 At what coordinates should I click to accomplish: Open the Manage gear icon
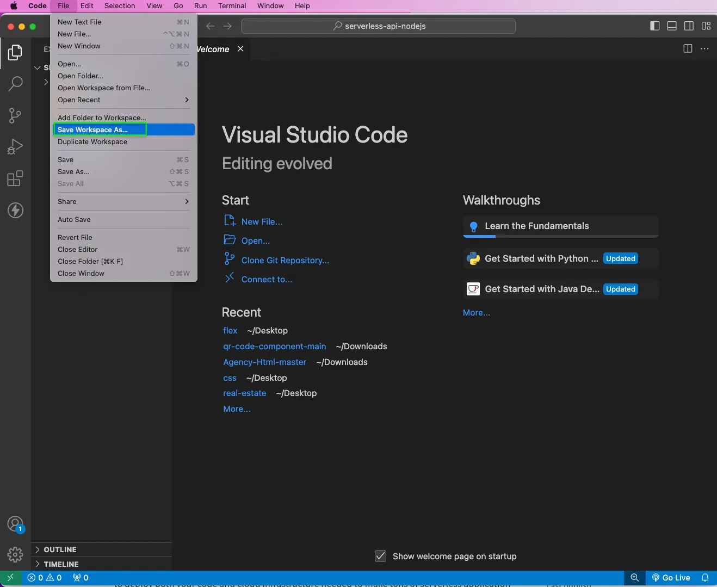tap(15, 555)
